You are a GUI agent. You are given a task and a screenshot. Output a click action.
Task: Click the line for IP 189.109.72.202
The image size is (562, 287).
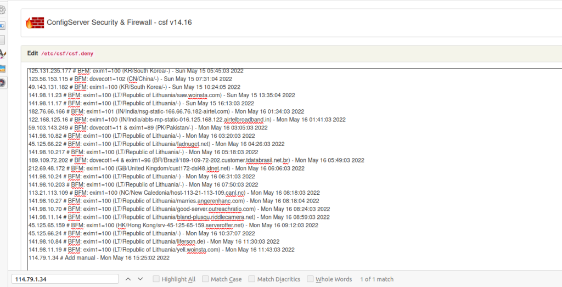coord(196,160)
